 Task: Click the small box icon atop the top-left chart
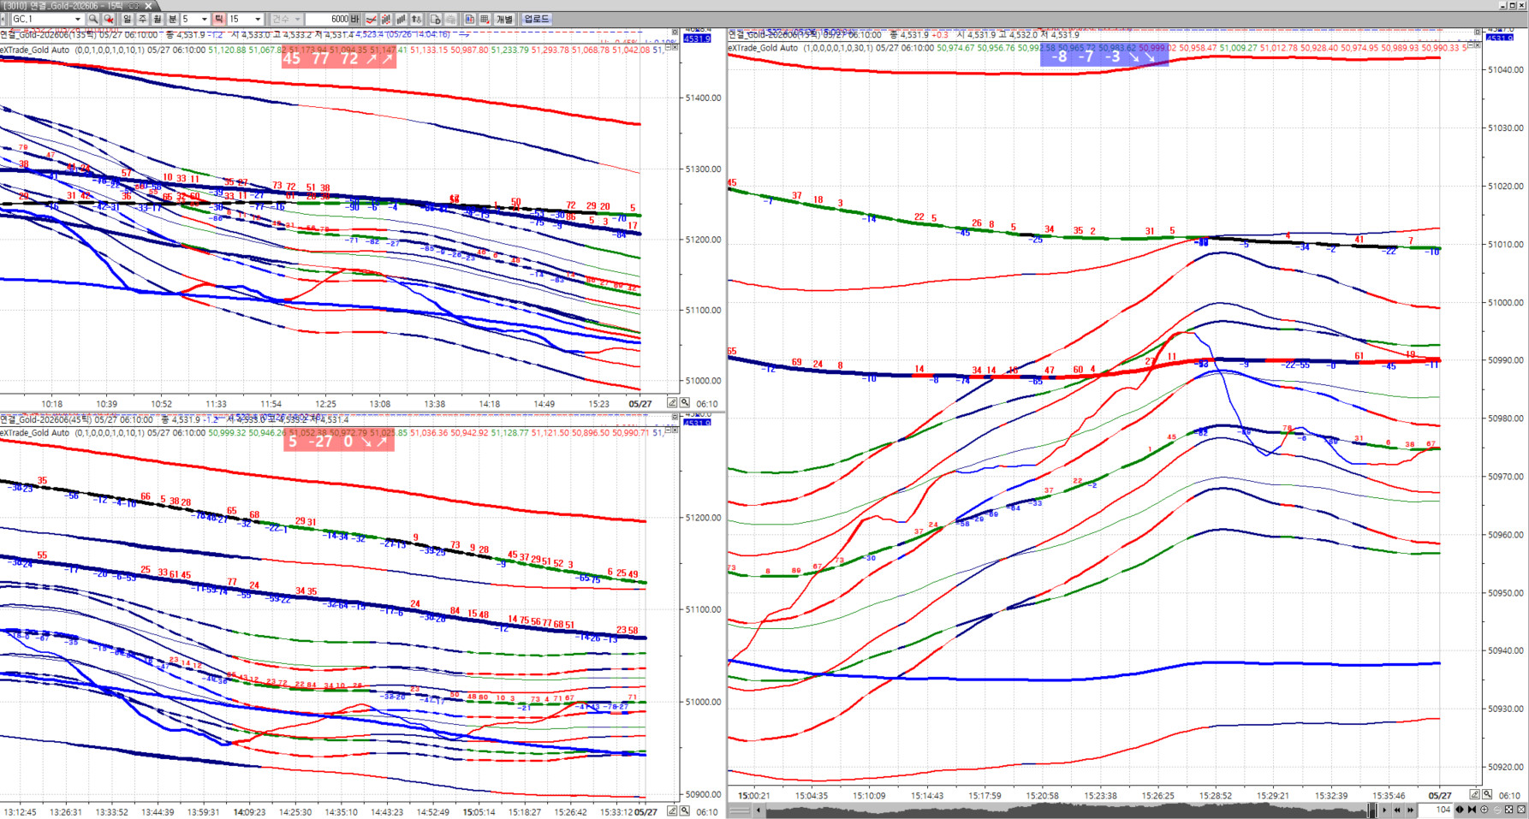(675, 33)
